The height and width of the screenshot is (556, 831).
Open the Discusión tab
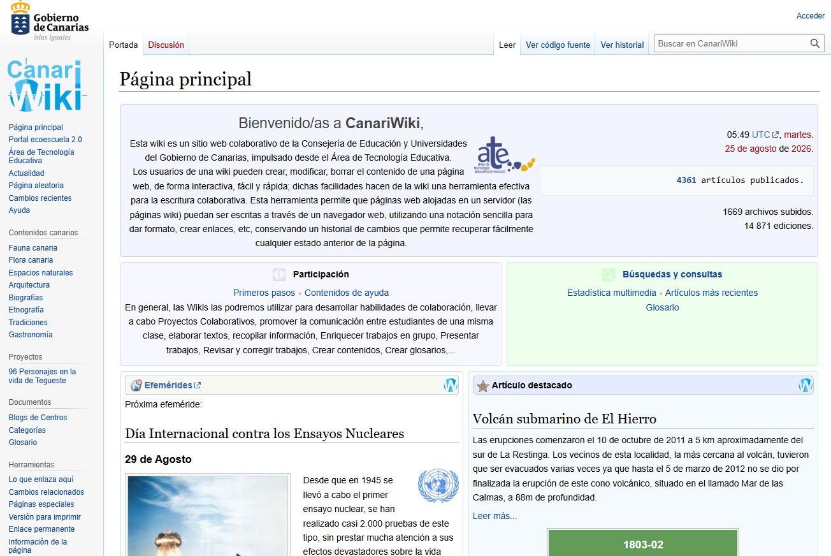click(x=166, y=45)
